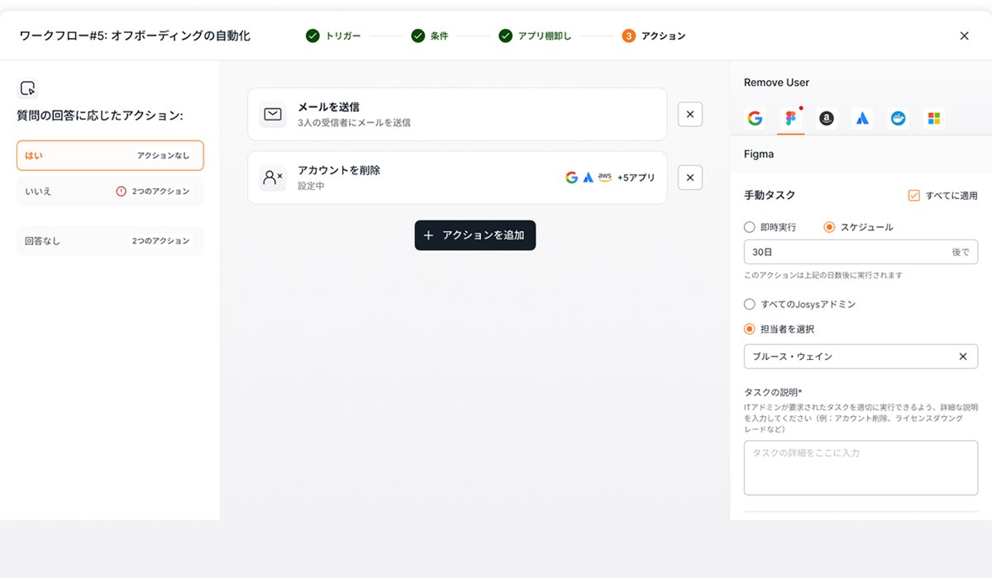Click the アプリ棚卸し step checkmark icon
Image resolution: width=992 pixels, height=578 pixels.
tap(505, 36)
